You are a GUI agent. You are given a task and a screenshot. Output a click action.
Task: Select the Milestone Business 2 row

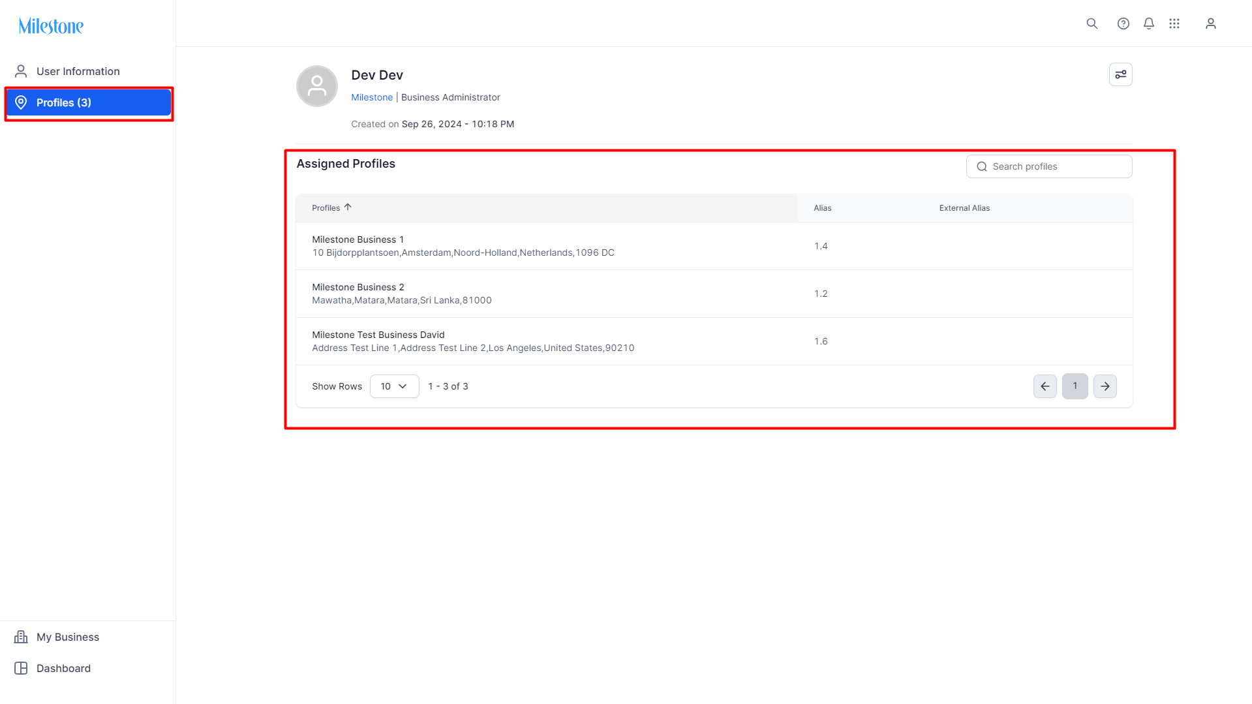click(x=714, y=294)
